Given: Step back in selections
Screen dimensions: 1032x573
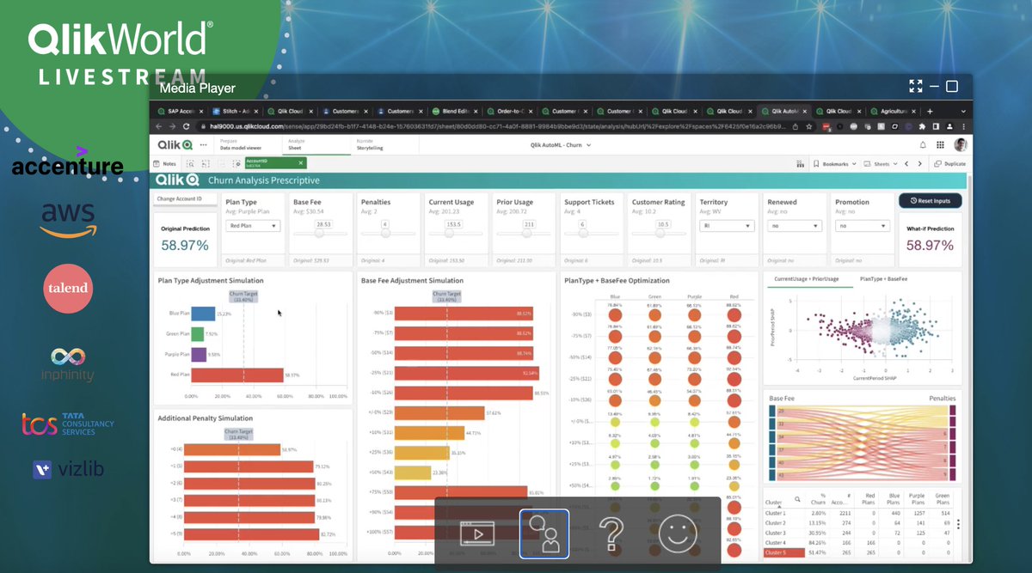Looking at the screenshot, I should click(206, 163).
